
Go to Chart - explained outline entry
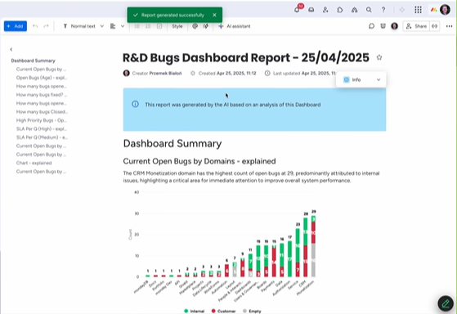click(x=34, y=163)
